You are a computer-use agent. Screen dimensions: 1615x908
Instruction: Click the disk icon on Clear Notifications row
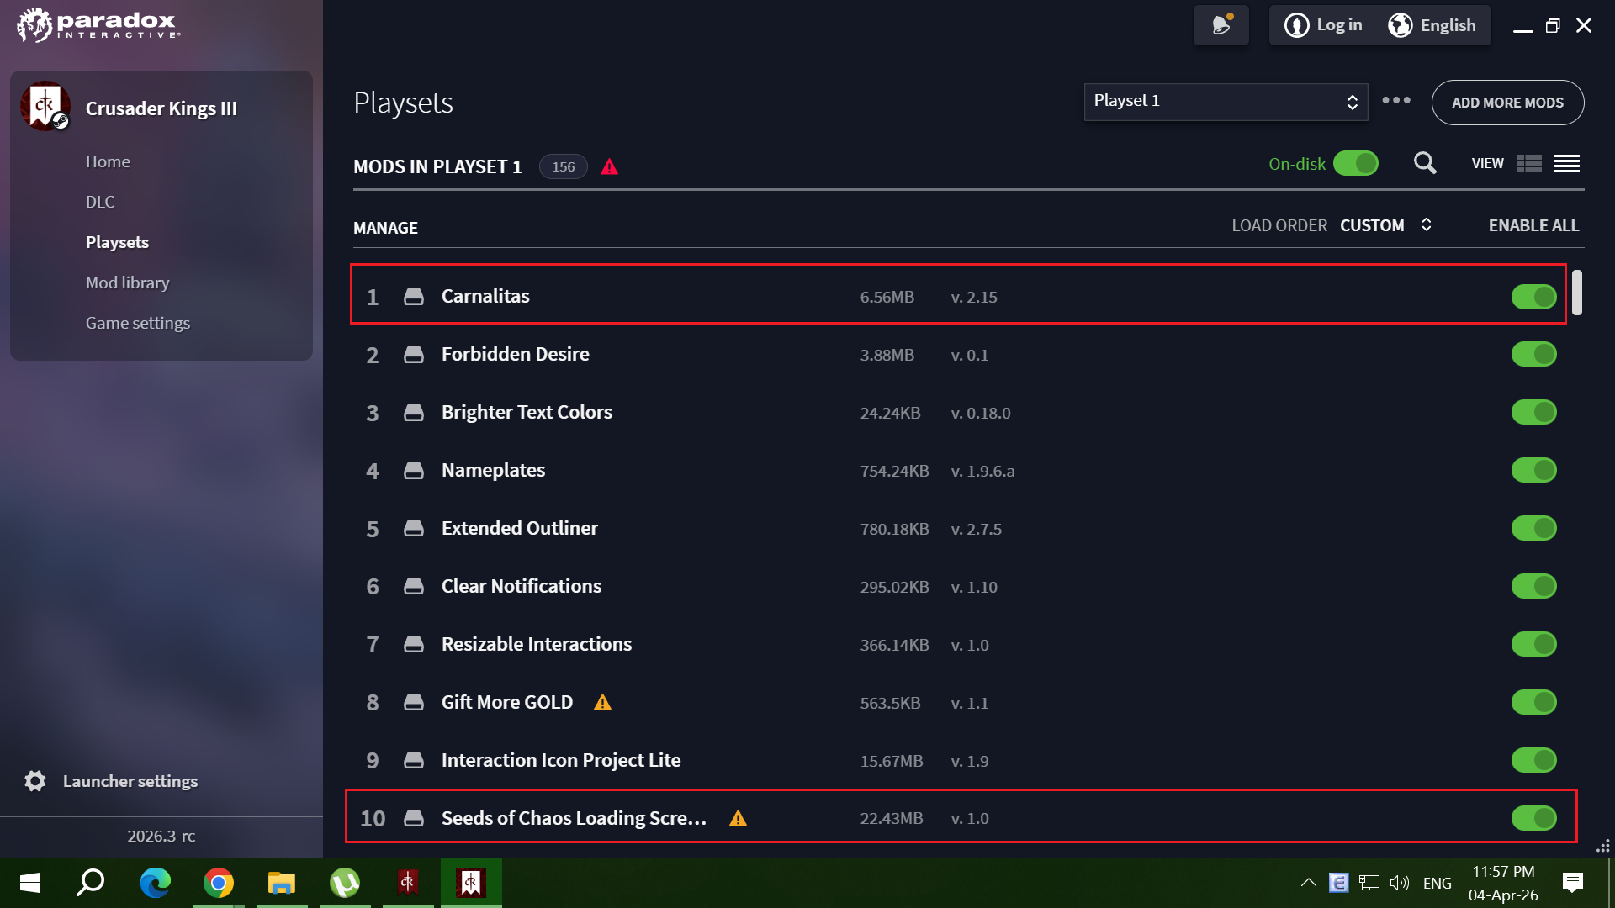point(414,586)
